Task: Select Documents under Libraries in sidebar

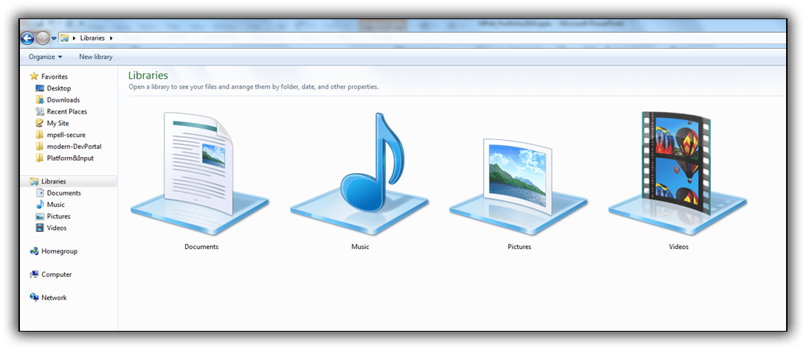Action: click(63, 193)
